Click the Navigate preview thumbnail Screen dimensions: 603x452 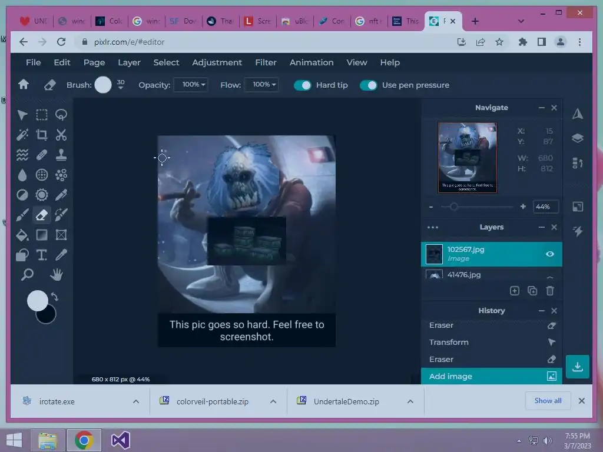click(467, 158)
